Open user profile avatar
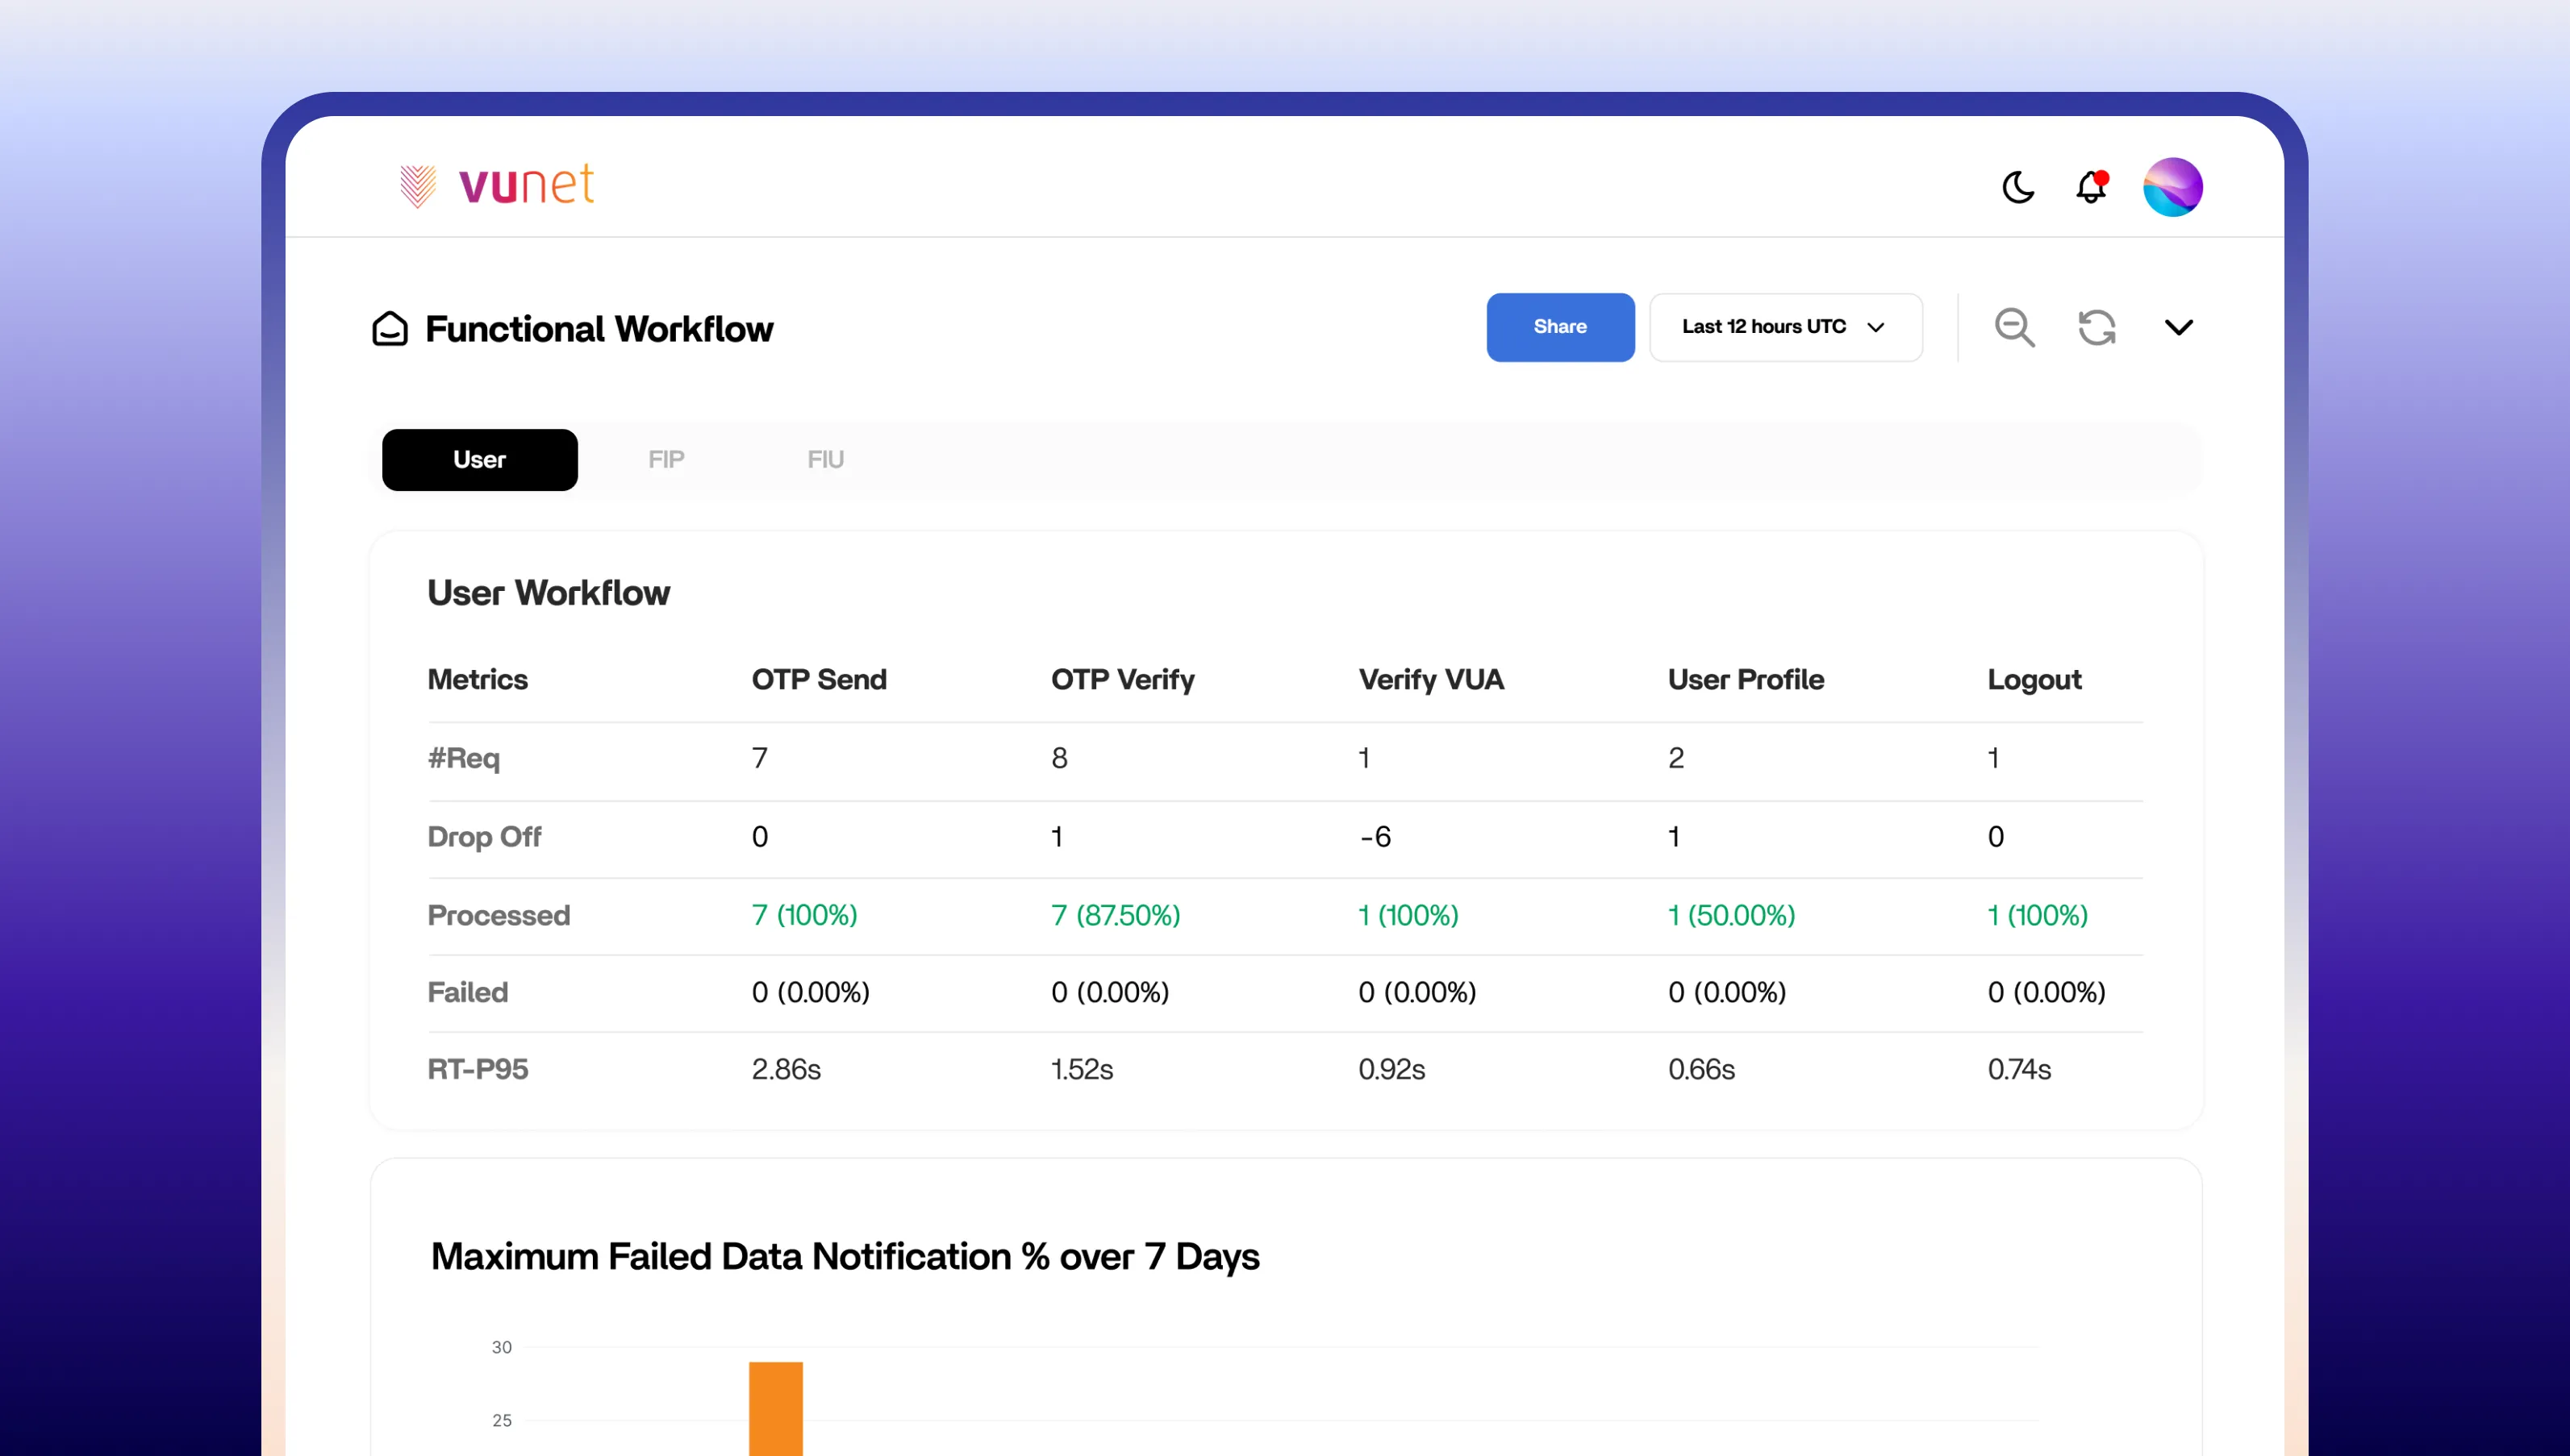Screen dimensions: 2570x1456 2172,187
